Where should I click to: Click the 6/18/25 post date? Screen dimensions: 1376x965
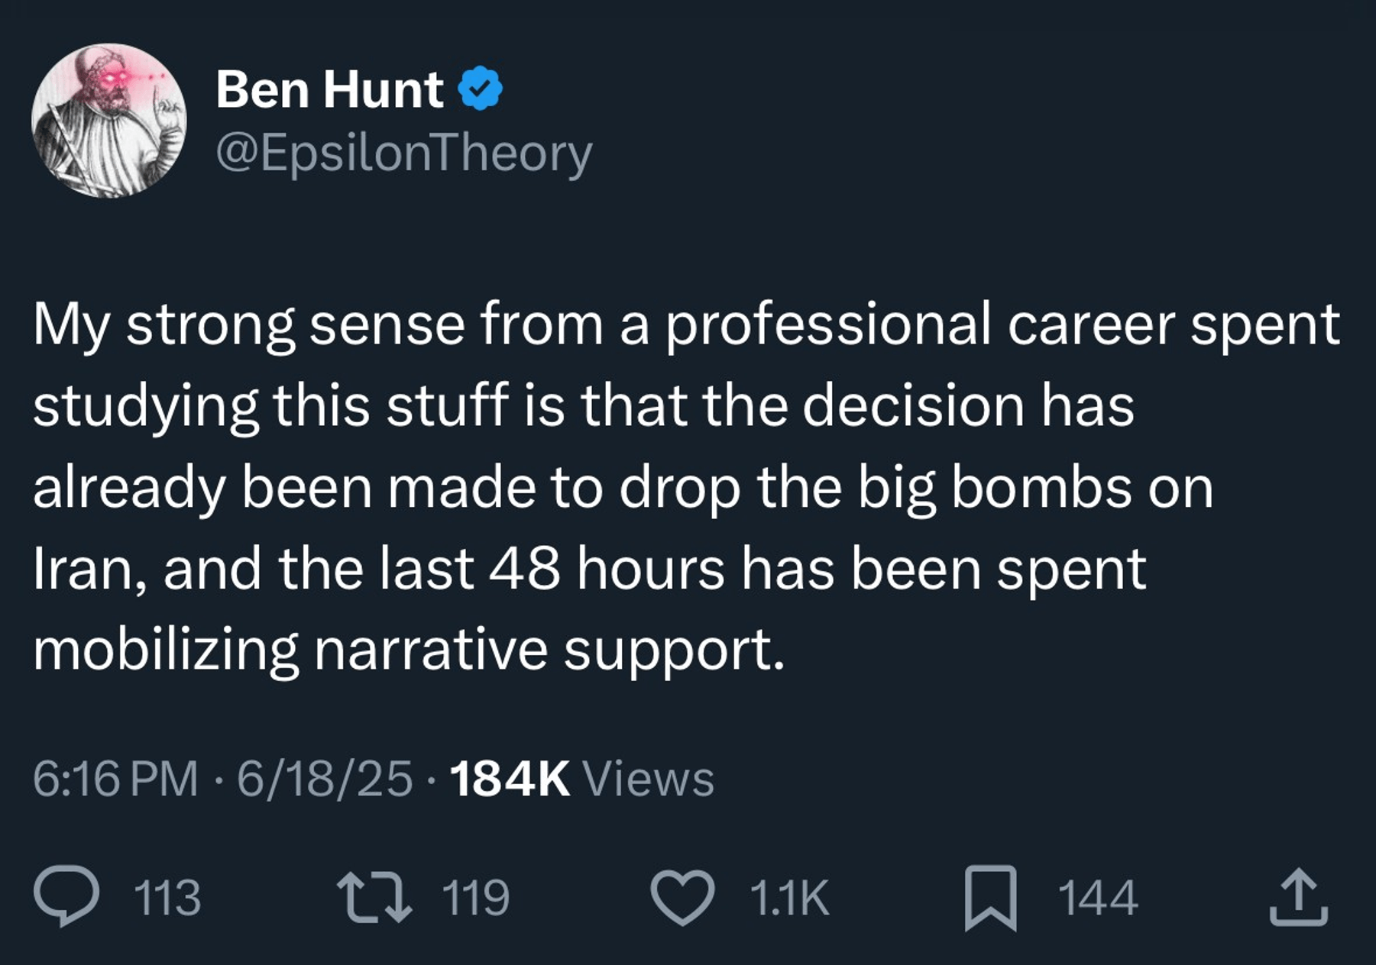point(325,779)
